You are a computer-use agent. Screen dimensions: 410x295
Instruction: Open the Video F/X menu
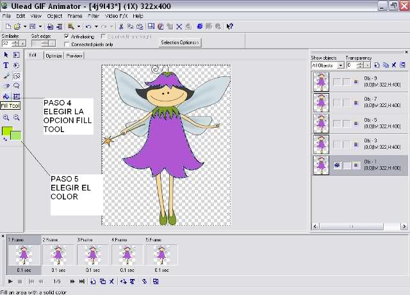(117, 16)
